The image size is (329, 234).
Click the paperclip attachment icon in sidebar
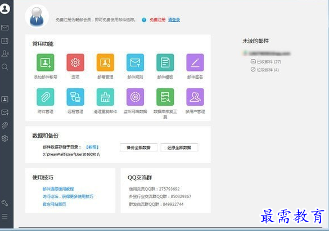tap(4, 125)
